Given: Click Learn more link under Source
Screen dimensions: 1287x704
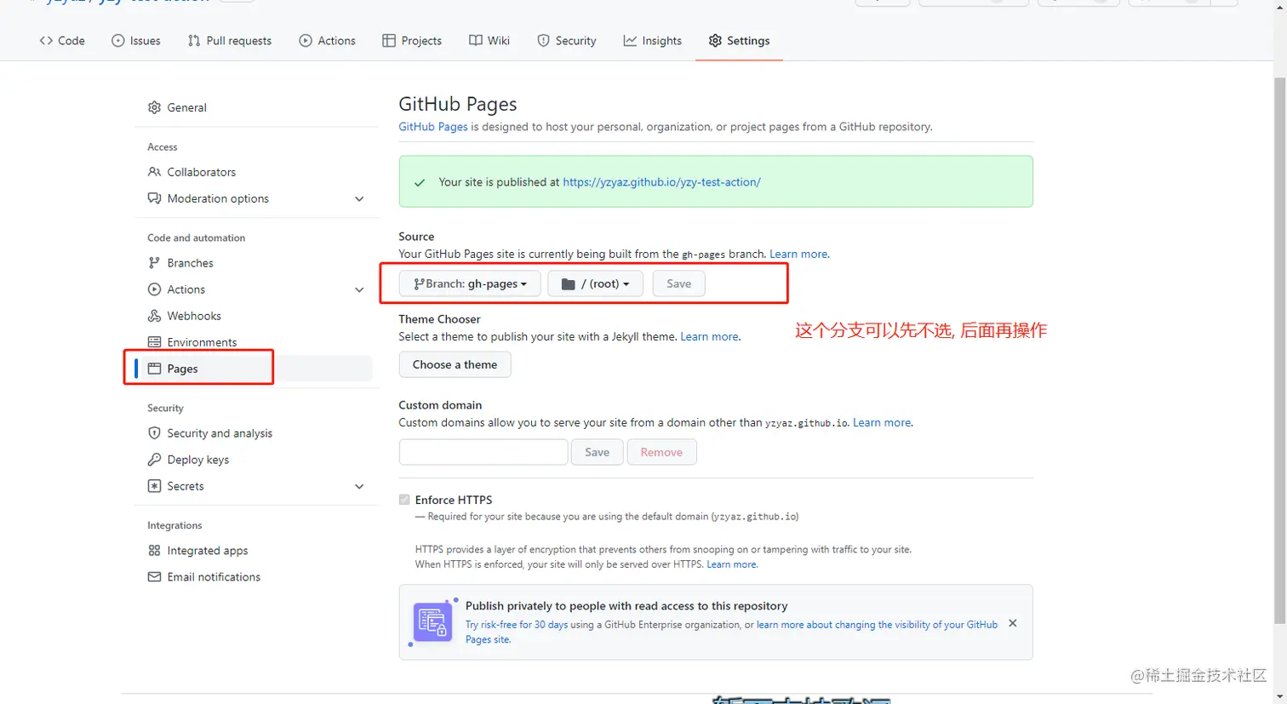Looking at the screenshot, I should coord(798,254).
